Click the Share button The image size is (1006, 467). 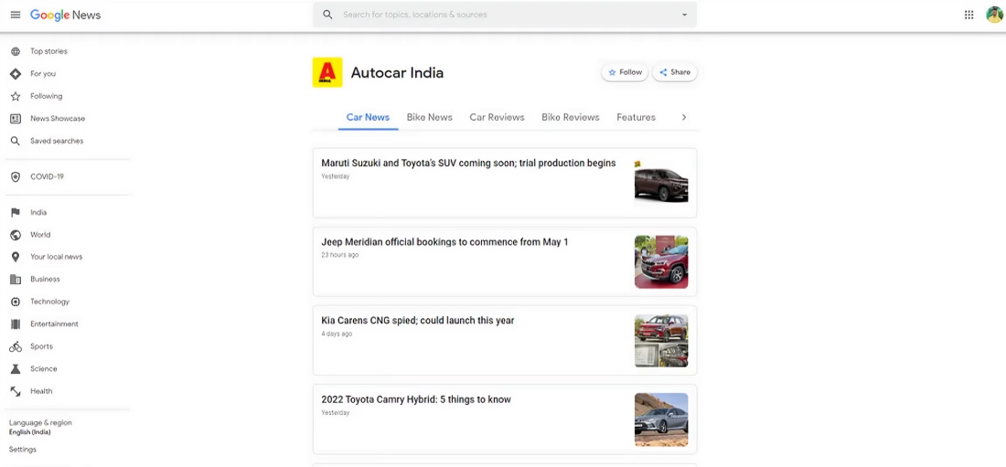(675, 72)
